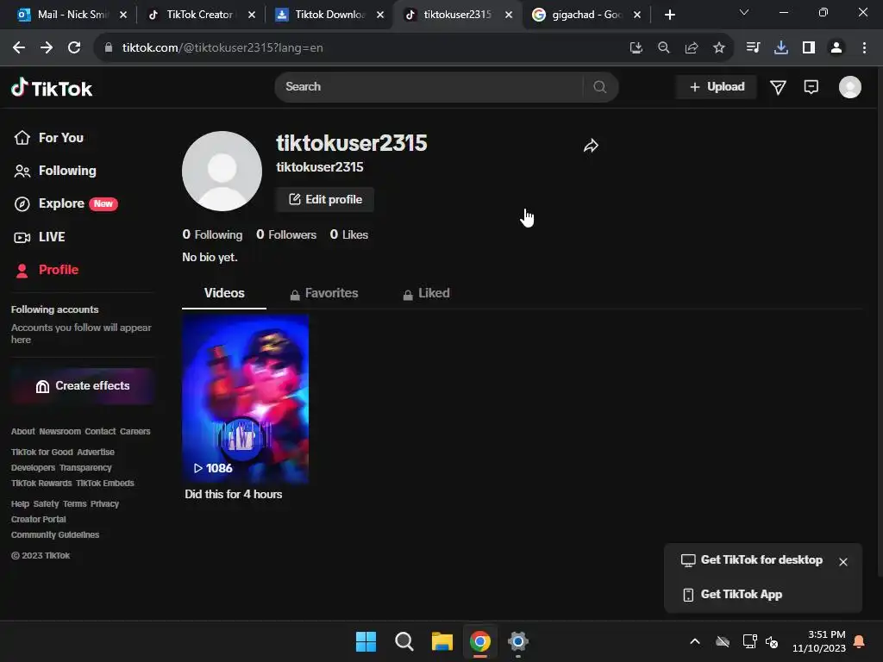Show hidden system tray icons

point(695,641)
